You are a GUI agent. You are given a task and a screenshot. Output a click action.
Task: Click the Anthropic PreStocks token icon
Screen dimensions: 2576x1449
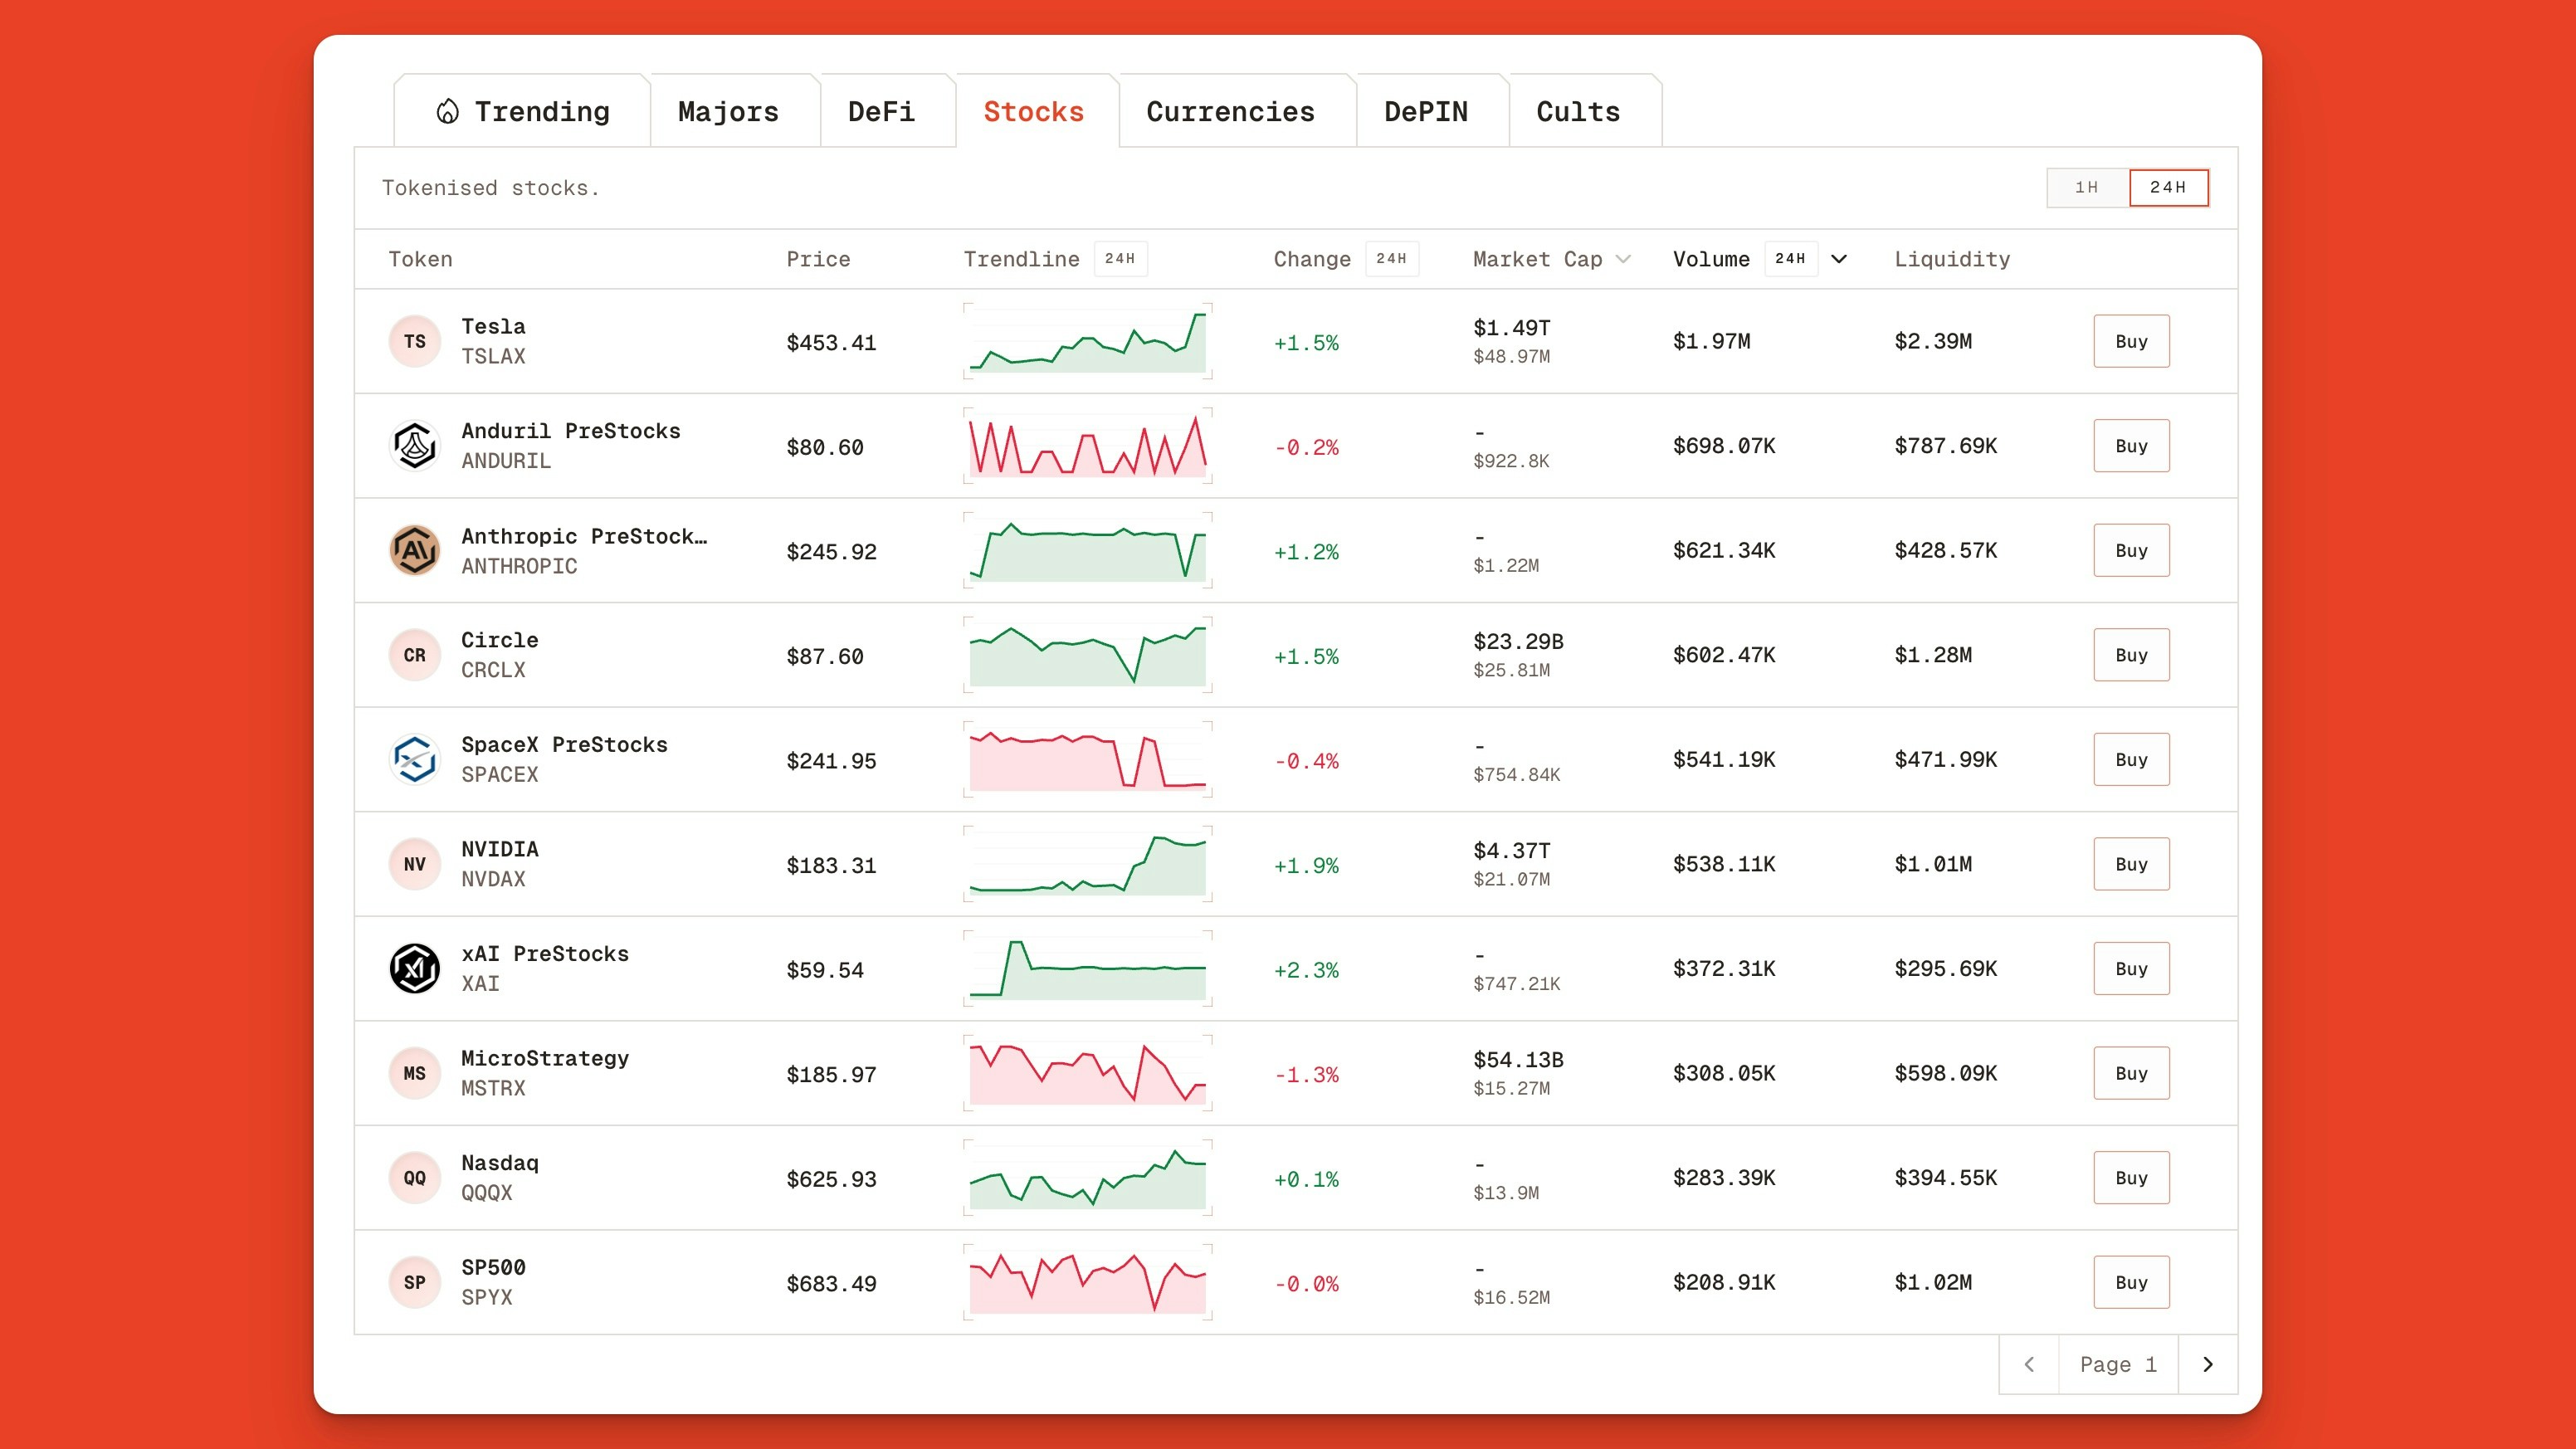click(414, 550)
